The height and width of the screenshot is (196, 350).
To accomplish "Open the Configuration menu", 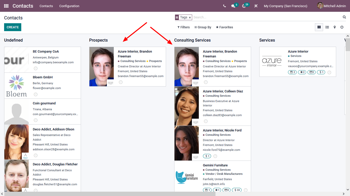I will [x=69, y=6].
